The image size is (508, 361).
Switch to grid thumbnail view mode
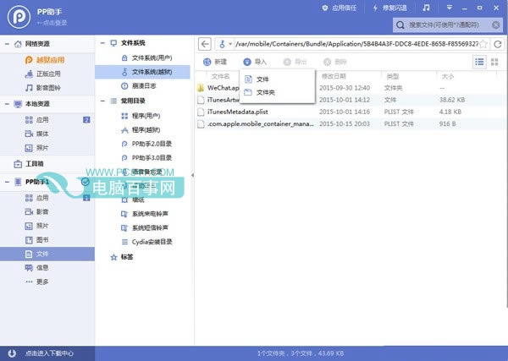point(494,62)
